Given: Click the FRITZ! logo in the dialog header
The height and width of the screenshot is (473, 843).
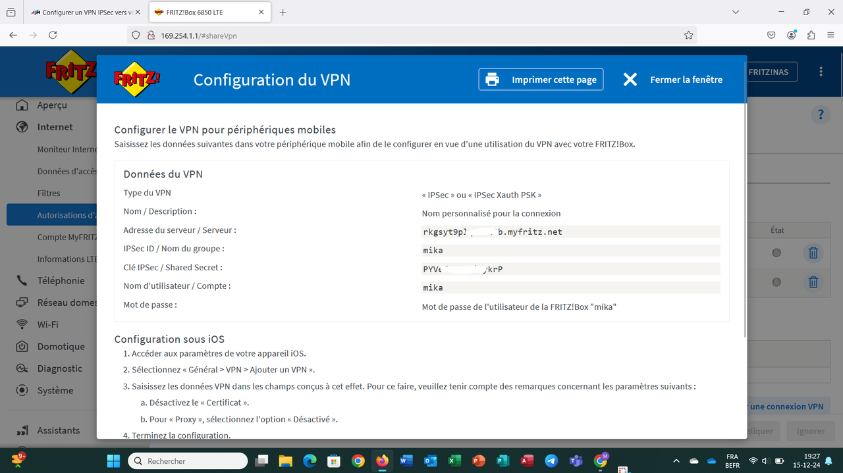Looking at the screenshot, I should (137, 79).
